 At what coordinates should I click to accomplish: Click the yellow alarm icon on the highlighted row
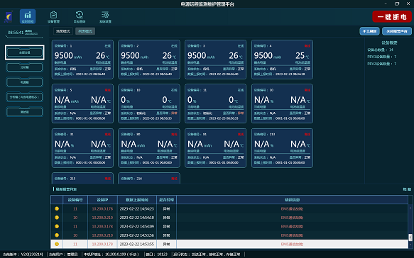pos(57,244)
